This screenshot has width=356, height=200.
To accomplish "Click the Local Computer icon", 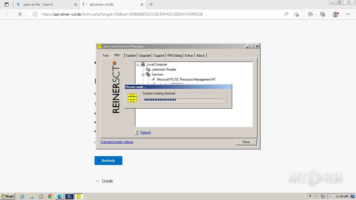I will [143, 64].
